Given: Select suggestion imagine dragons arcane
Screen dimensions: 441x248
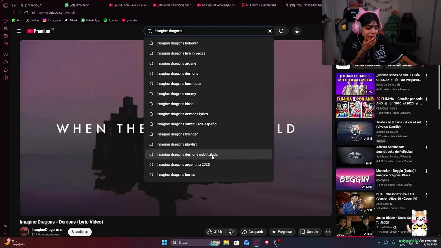Looking at the screenshot, I should (x=209, y=63).
